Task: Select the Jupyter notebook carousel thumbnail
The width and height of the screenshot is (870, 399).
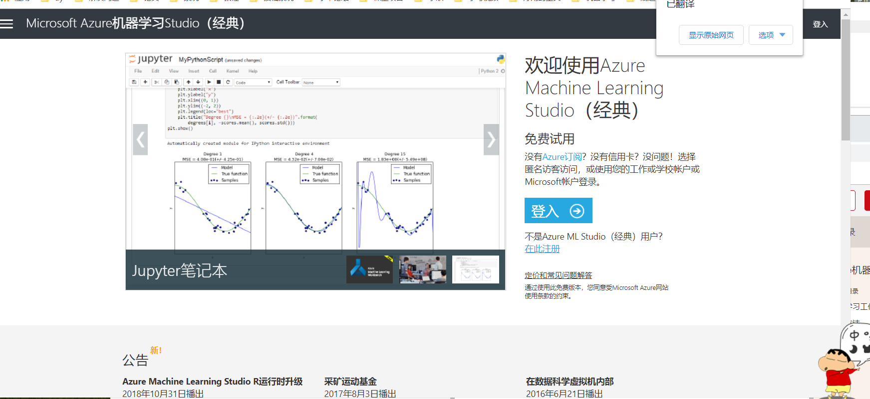Action: pos(476,269)
